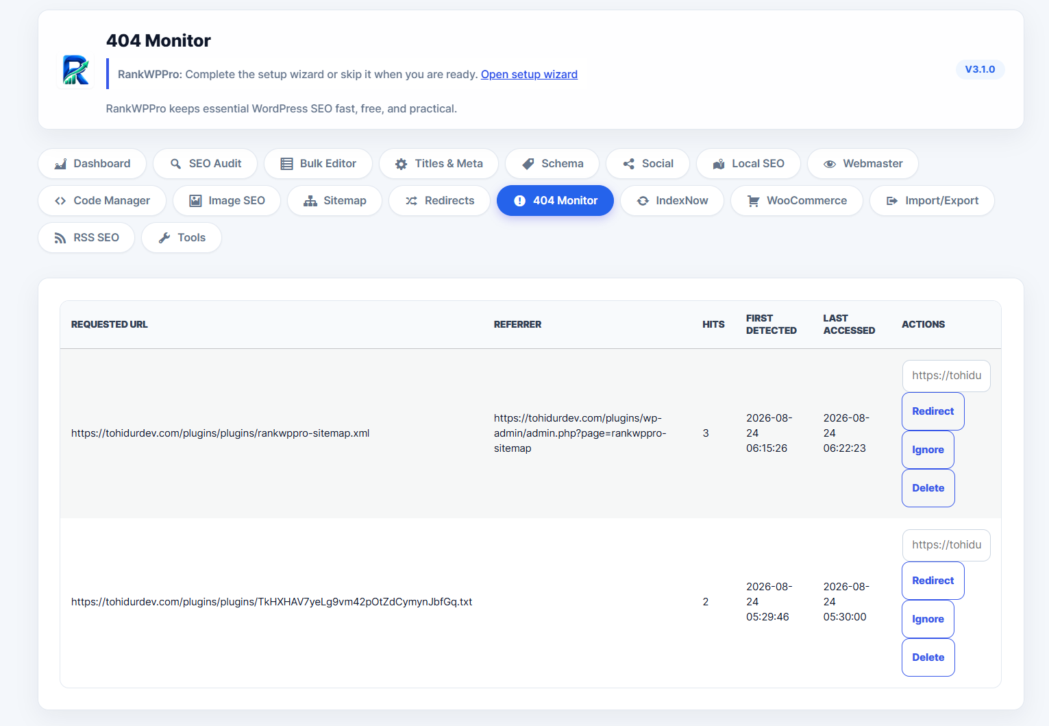This screenshot has width=1049, height=726.
Task: Click the RankWPPro logo icon
Action: [x=76, y=70]
